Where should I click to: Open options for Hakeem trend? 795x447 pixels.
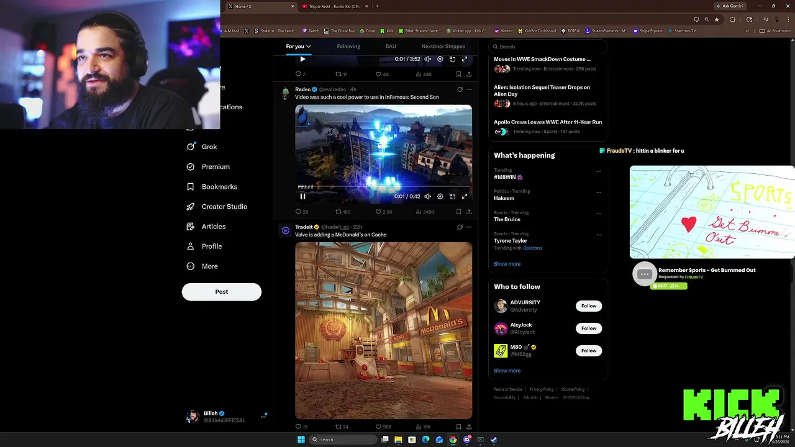599,192
